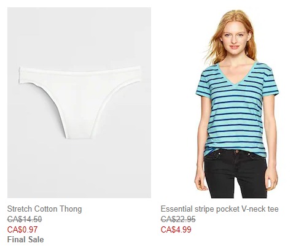Click the red CA$0.97 sale price
Viewport: 304px width, 246px height.
23,229
